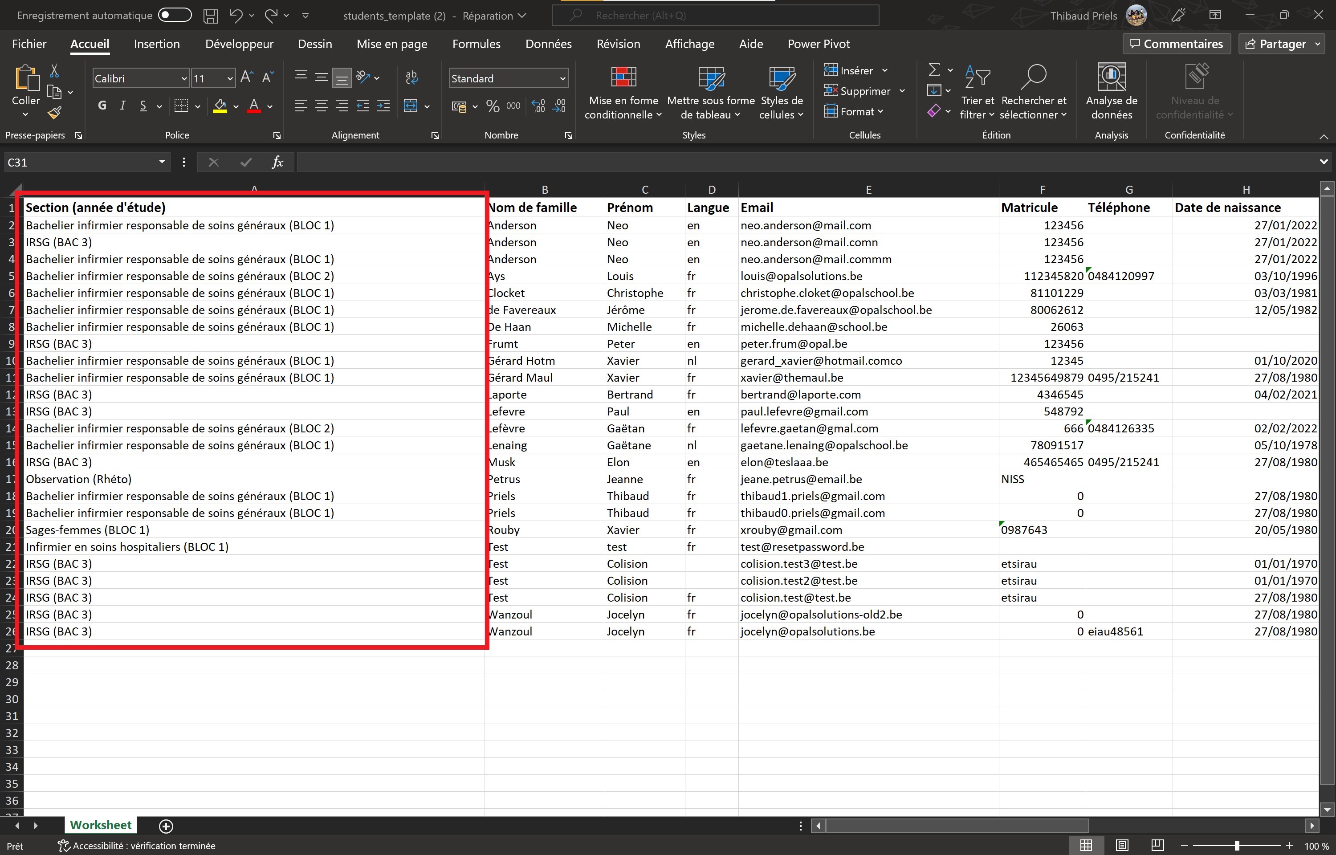Click the Save icon in title bar
Image resolution: width=1336 pixels, height=855 pixels.
[210, 16]
